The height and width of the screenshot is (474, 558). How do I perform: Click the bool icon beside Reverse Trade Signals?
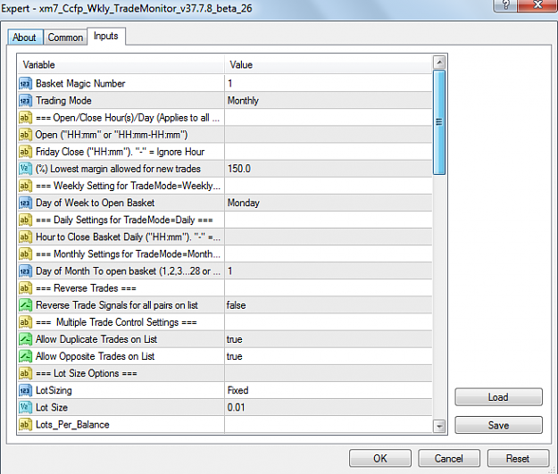tap(25, 305)
